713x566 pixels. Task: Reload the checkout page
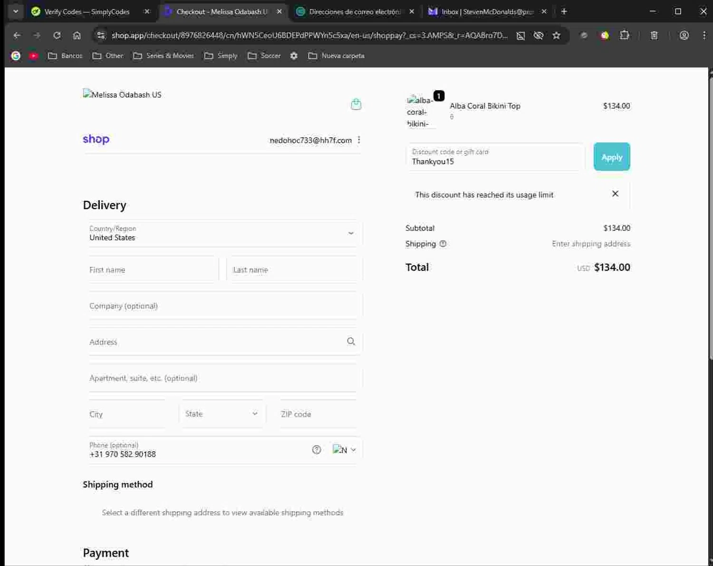57,35
